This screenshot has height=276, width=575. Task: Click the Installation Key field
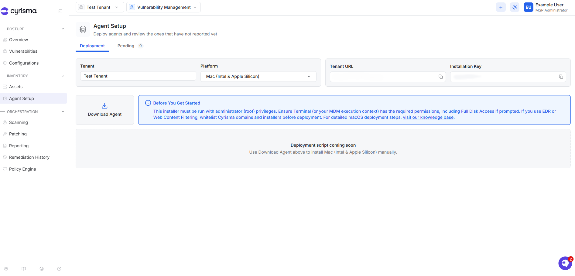coord(508,77)
